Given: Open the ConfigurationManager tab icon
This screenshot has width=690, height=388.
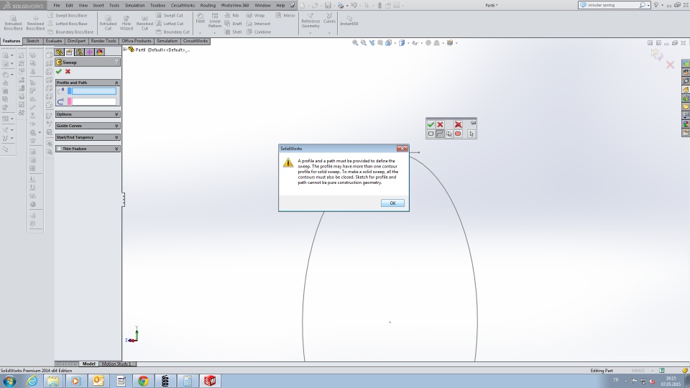Looking at the screenshot, I should pyautogui.click(x=80, y=52).
